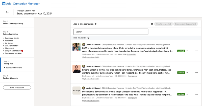Go to Step 2 Set up Campaign
This screenshot has height=106, width=202.
click(10, 34)
